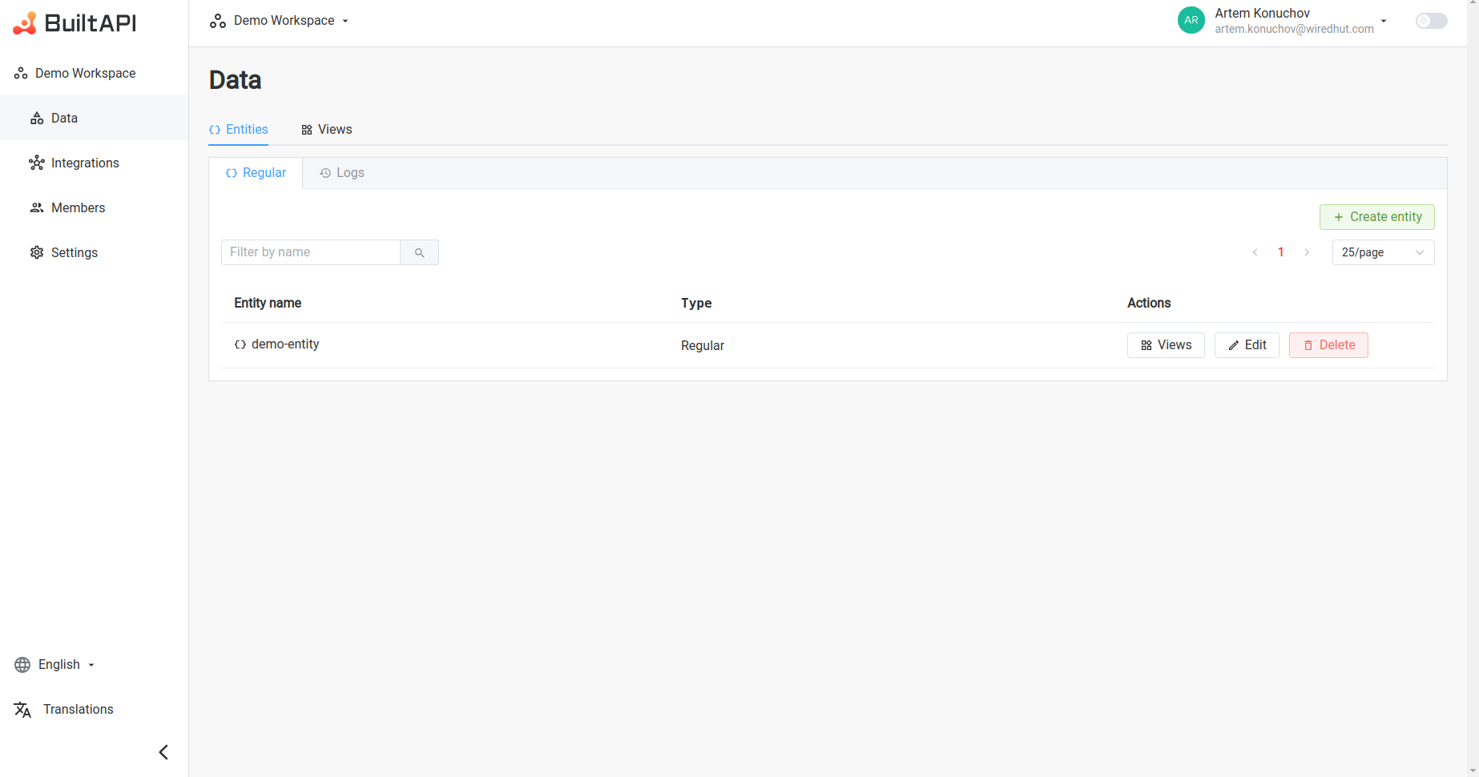This screenshot has height=777, width=1479.
Task: Go to Integrations in the sidebar
Action: pyautogui.click(x=94, y=163)
